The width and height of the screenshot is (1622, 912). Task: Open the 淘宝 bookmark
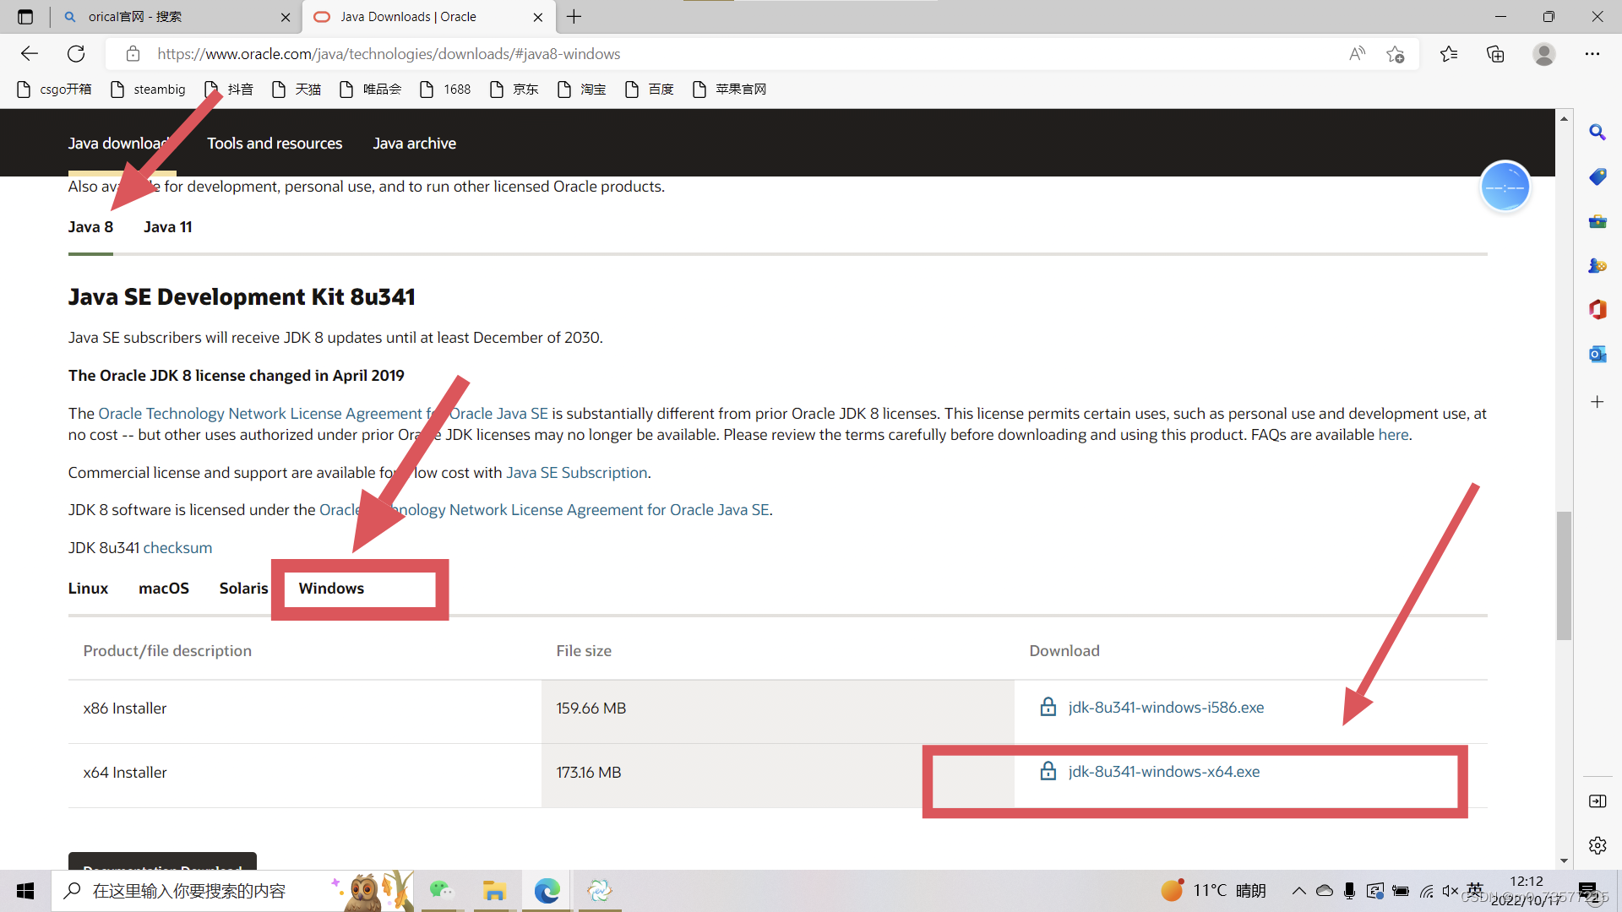tap(581, 90)
